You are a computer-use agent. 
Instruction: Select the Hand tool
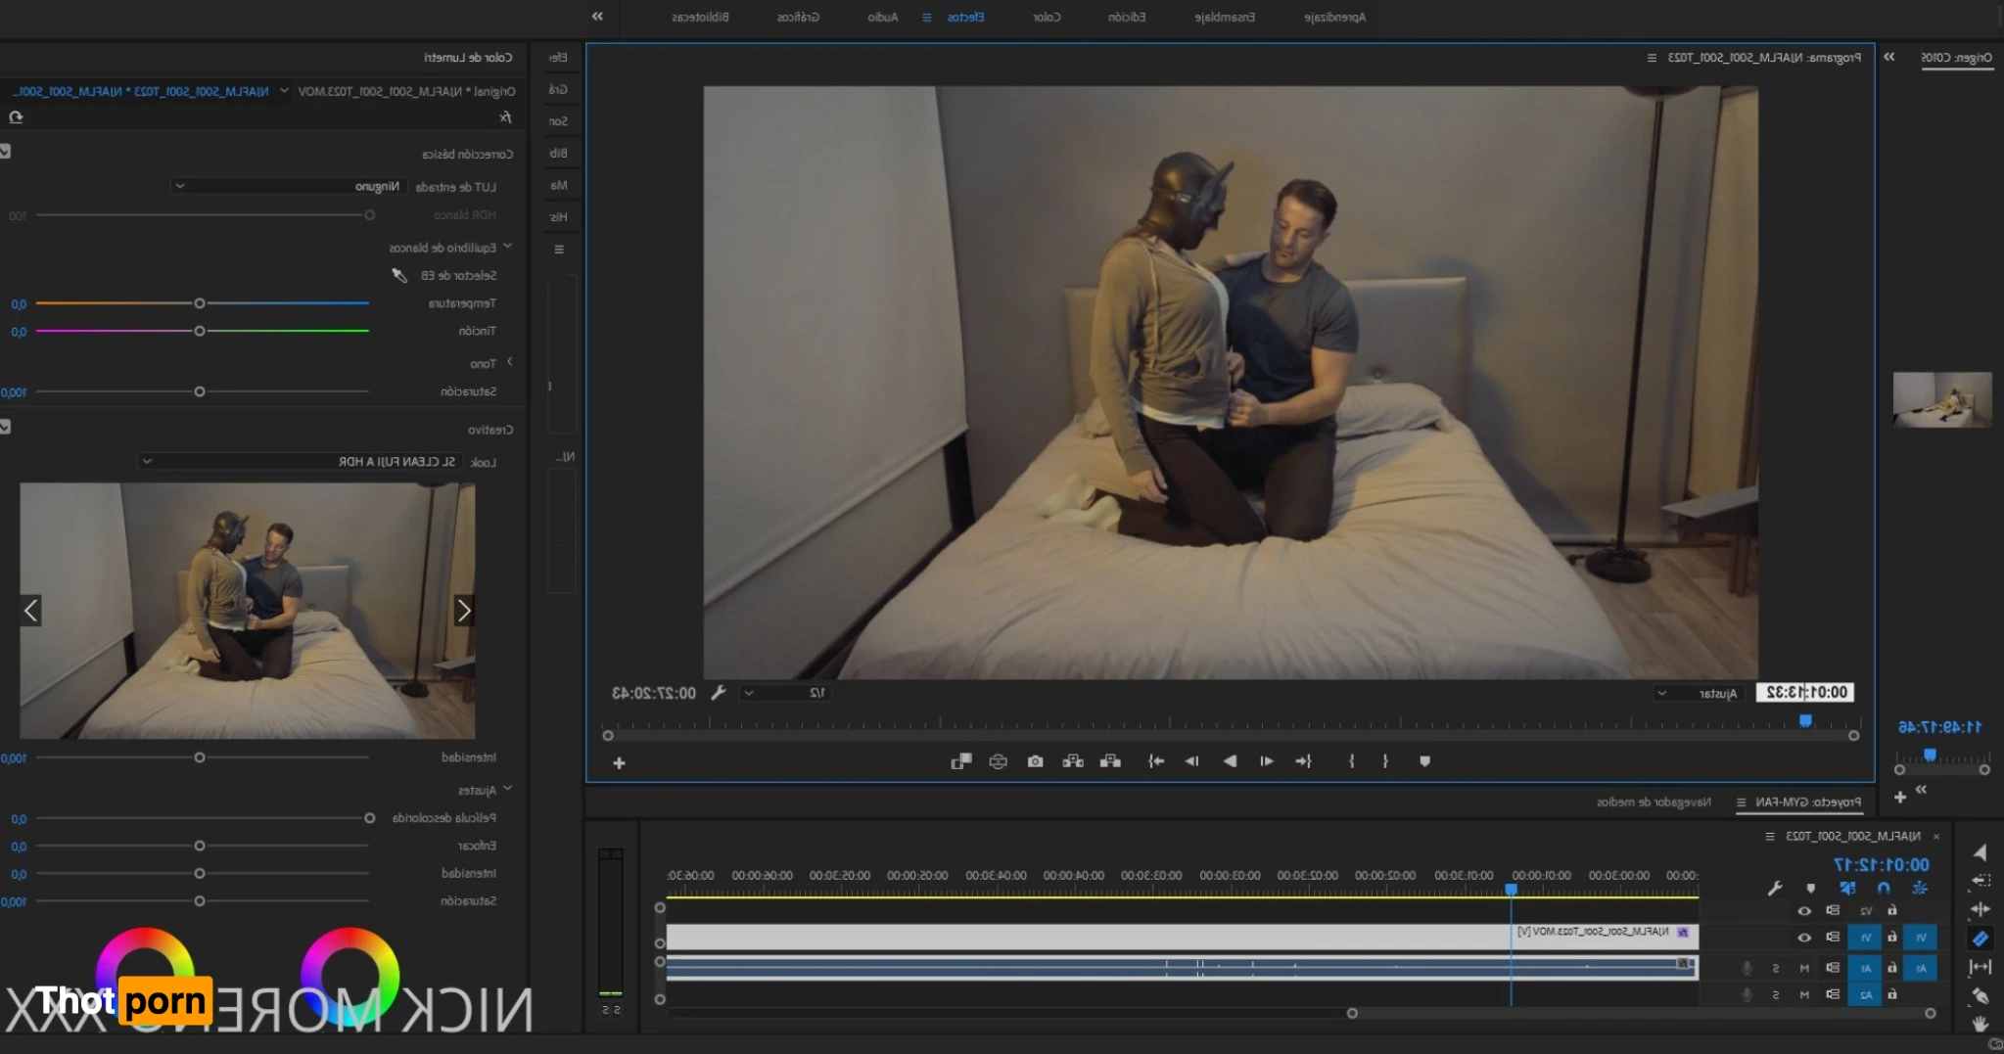tap(1980, 1024)
